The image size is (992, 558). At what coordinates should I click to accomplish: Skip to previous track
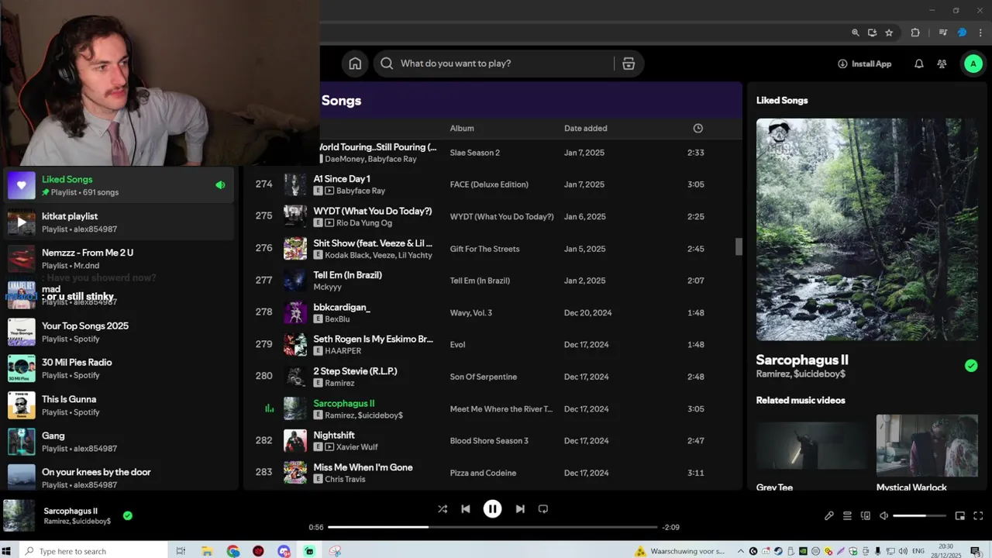pos(466,509)
